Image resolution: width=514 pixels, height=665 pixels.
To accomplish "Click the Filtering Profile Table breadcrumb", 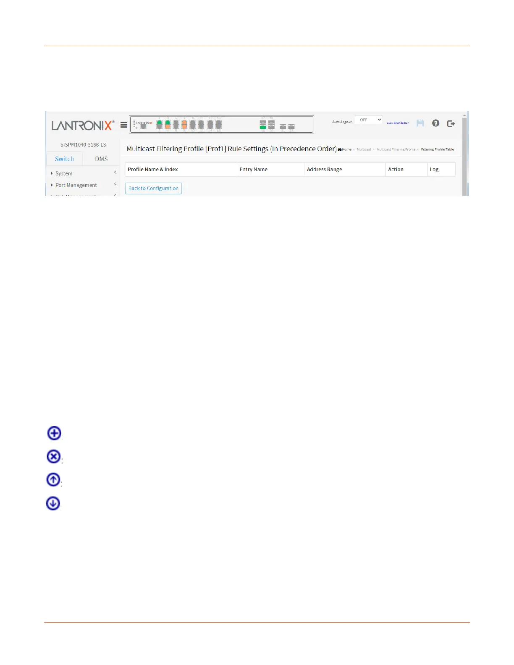I will [438, 149].
